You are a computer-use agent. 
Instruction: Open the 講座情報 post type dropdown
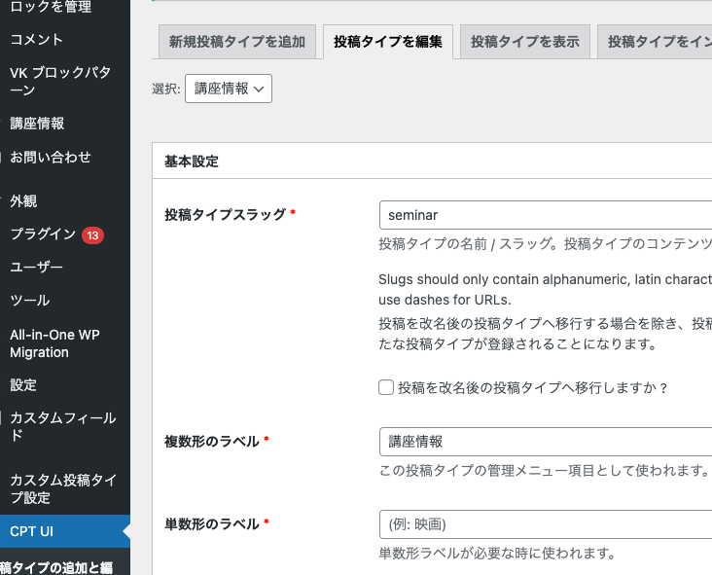(229, 89)
